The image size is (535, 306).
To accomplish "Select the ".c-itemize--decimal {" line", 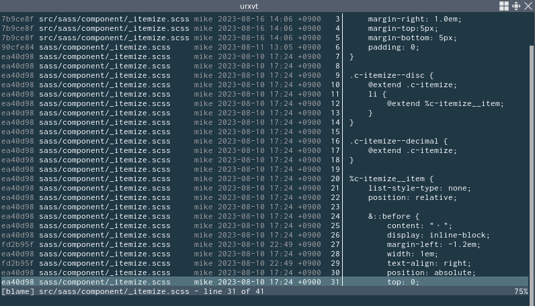I will point(399,142).
